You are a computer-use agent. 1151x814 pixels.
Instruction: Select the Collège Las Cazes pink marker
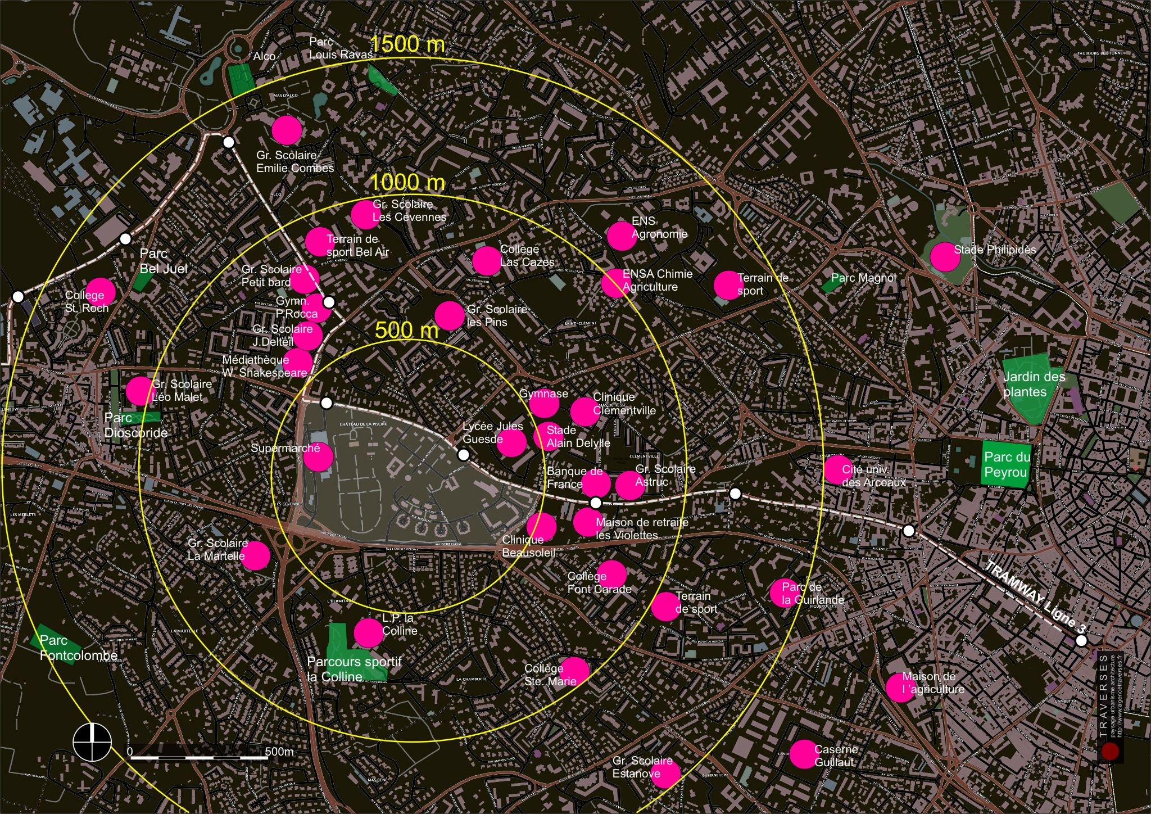tap(487, 260)
